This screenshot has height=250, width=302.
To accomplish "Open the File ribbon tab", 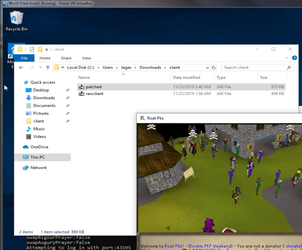I will coord(24,58).
